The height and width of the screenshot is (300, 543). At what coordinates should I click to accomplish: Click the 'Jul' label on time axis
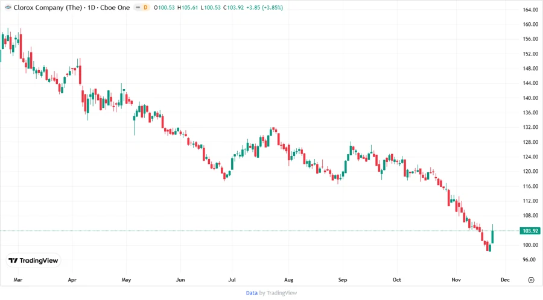point(232,280)
